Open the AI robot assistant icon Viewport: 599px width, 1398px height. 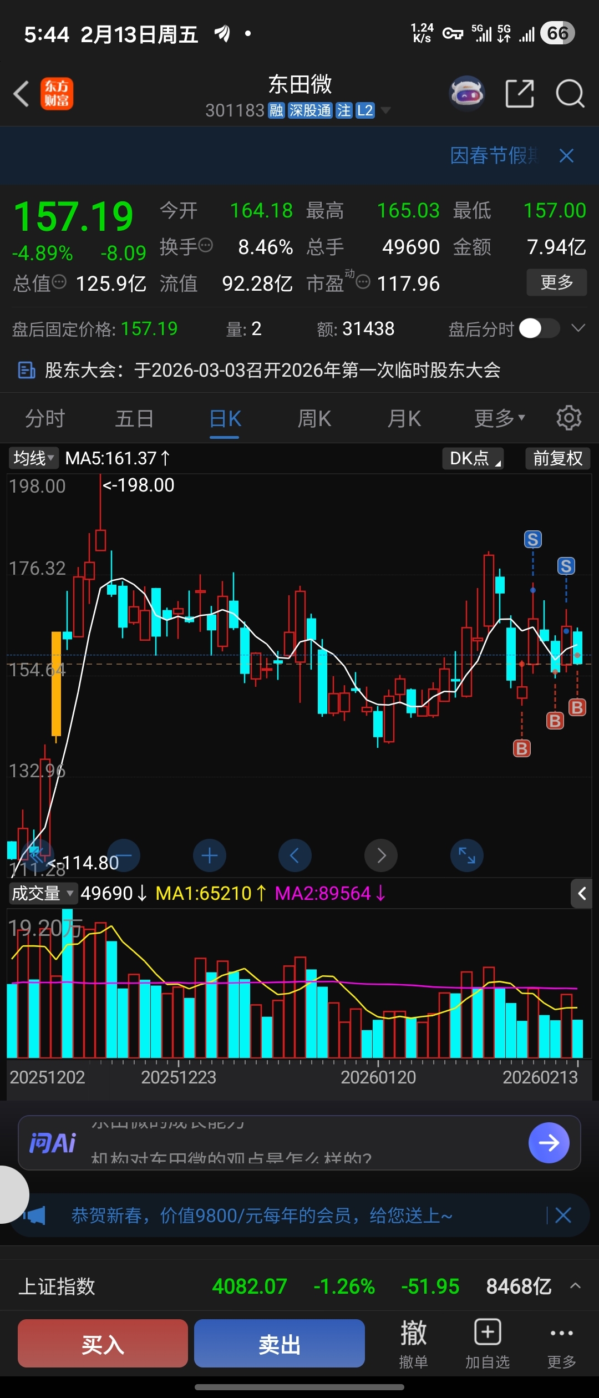click(x=467, y=93)
